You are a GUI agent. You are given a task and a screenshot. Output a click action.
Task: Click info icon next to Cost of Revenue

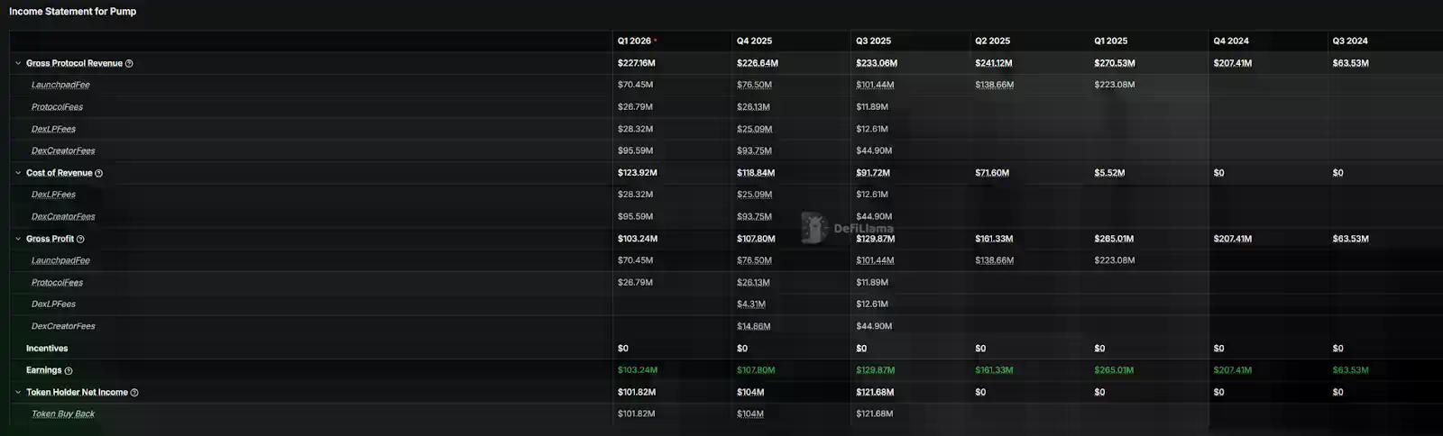[x=99, y=173]
